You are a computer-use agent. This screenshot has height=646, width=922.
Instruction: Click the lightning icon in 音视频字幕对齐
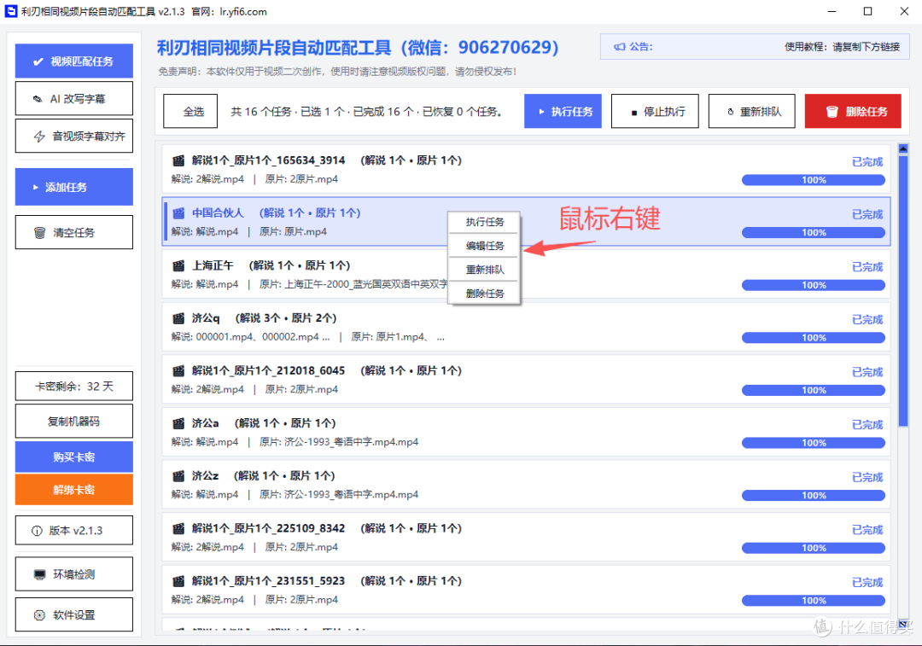pos(39,137)
